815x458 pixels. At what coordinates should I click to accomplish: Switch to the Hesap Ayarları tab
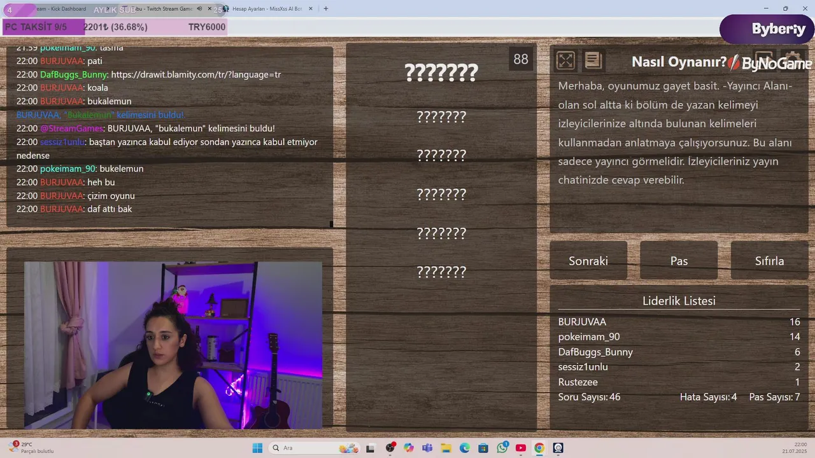[x=267, y=9]
